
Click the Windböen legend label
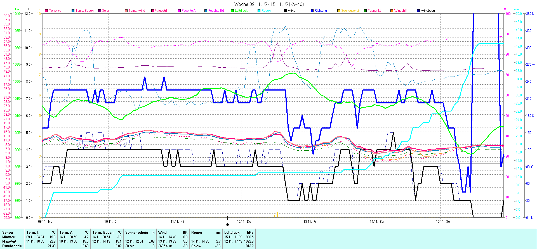(x=428, y=11)
